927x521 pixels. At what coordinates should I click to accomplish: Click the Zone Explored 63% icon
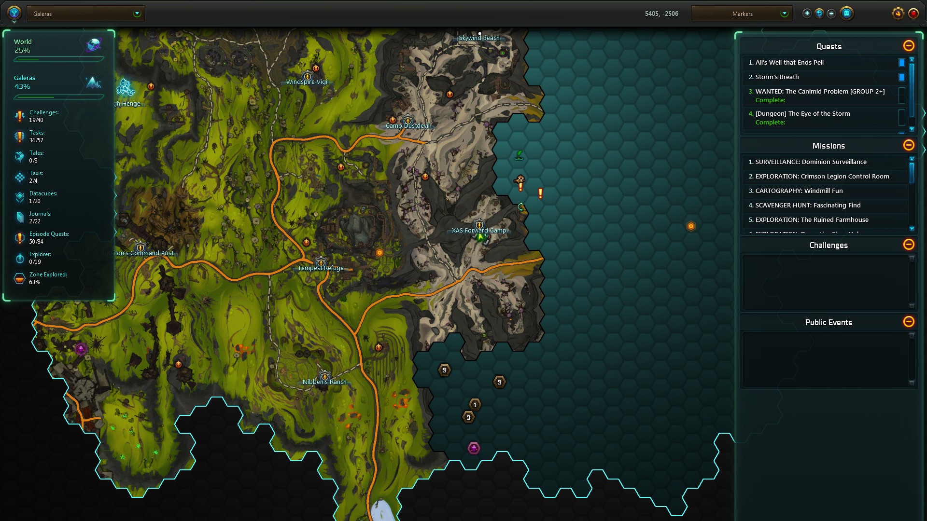[x=19, y=278]
